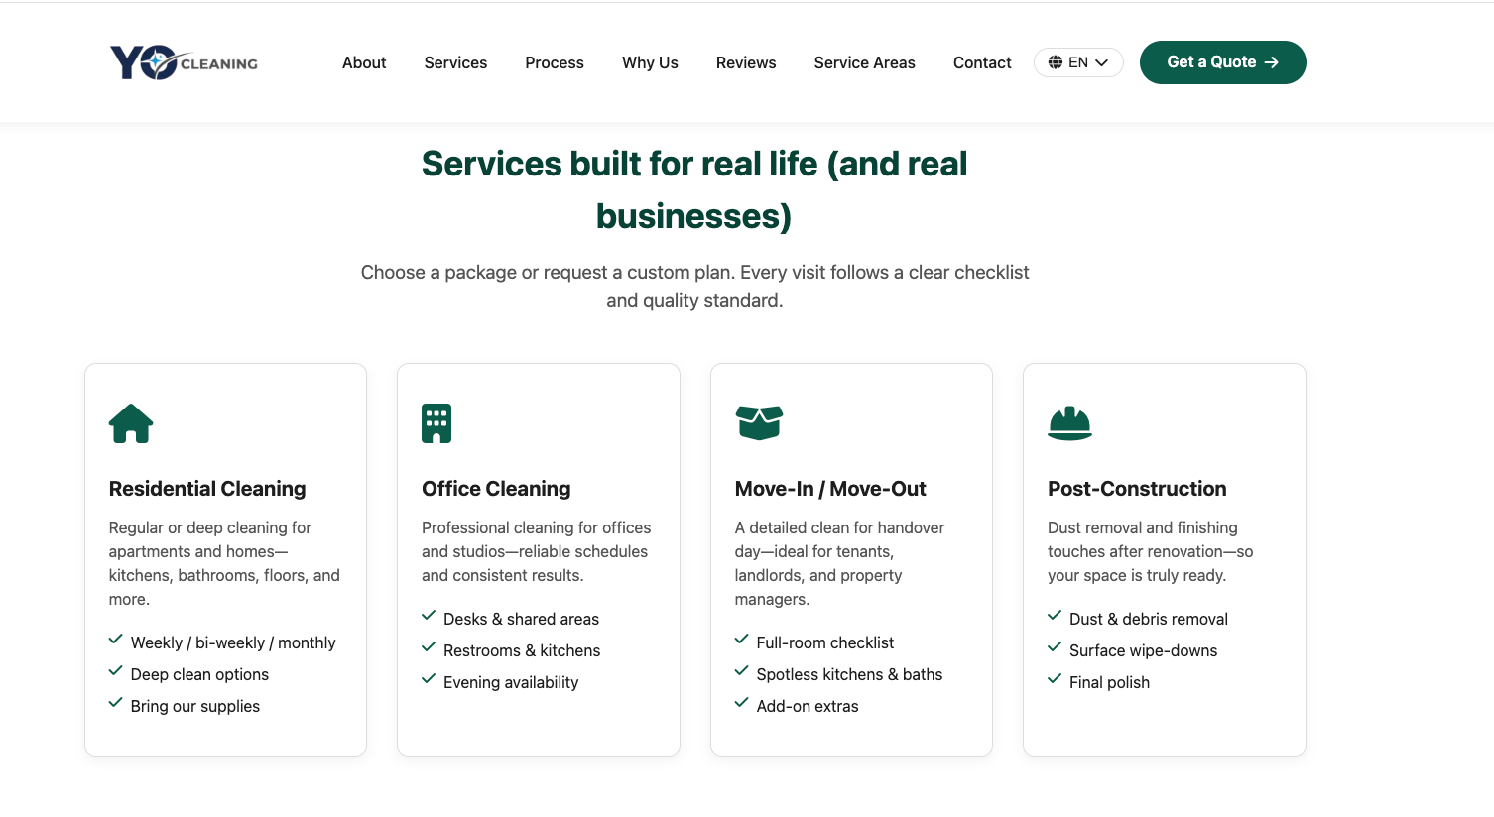Click the house icon for Residential Cleaning
Image resolution: width=1494 pixels, height=817 pixels.
[x=131, y=423]
